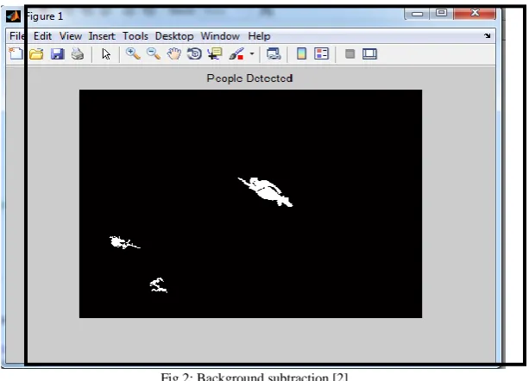Toggle the Insert Legend icon
This screenshot has height=381, width=529.
[x=321, y=53]
